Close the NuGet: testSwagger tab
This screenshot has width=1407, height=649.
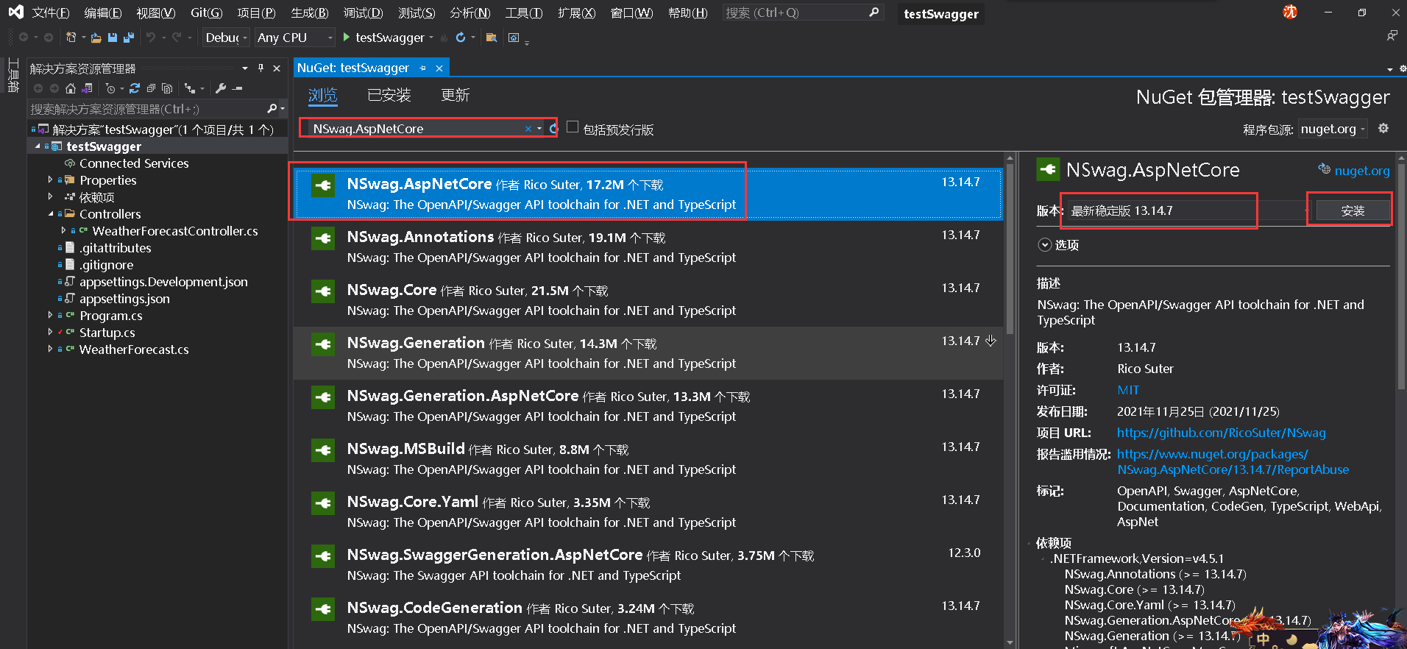click(439, 68)
